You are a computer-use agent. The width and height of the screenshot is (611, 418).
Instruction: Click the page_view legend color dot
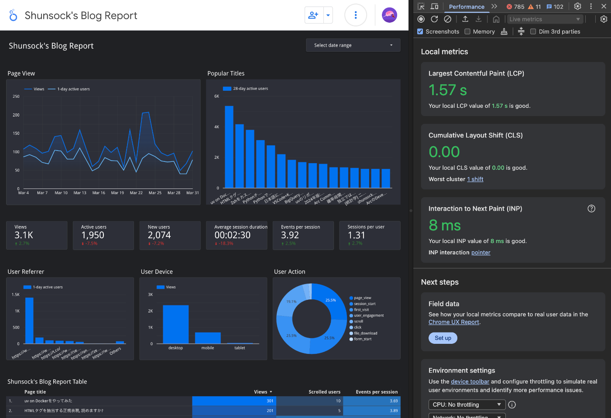pyautogui.click(x=351, y=298)
